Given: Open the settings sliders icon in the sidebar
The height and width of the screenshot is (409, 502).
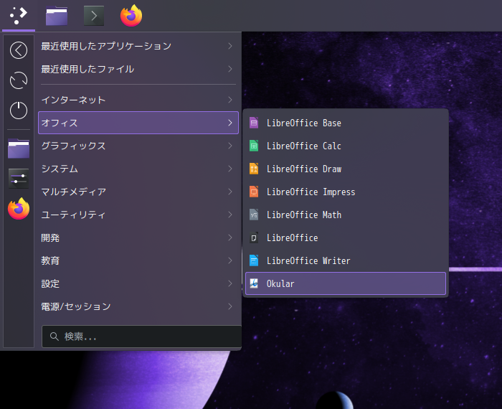Looking at the screenshot, I should [19, 179].
